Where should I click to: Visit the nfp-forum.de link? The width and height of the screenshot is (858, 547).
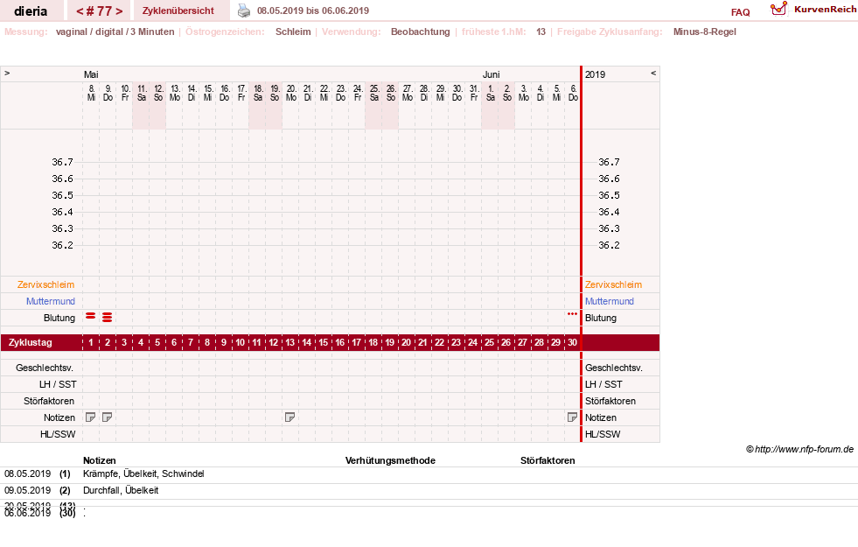804,449
